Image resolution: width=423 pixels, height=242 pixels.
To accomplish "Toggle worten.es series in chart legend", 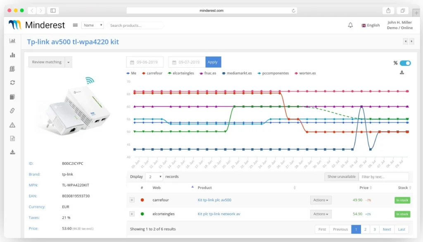I will 305,73.
